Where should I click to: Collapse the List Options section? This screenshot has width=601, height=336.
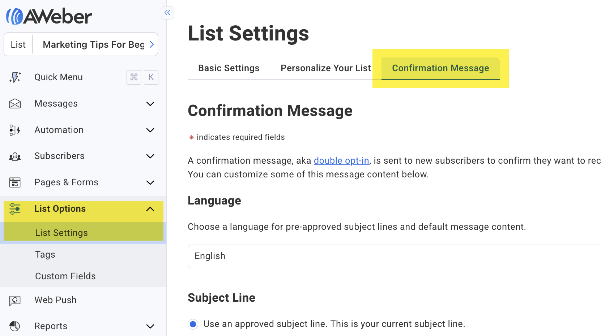pyautogui.click(x=150, y=208)
